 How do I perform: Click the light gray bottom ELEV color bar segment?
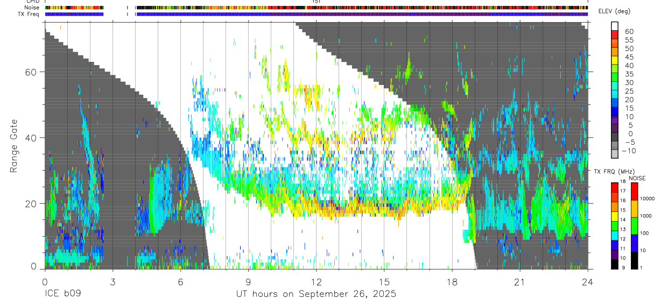point(615,154)
